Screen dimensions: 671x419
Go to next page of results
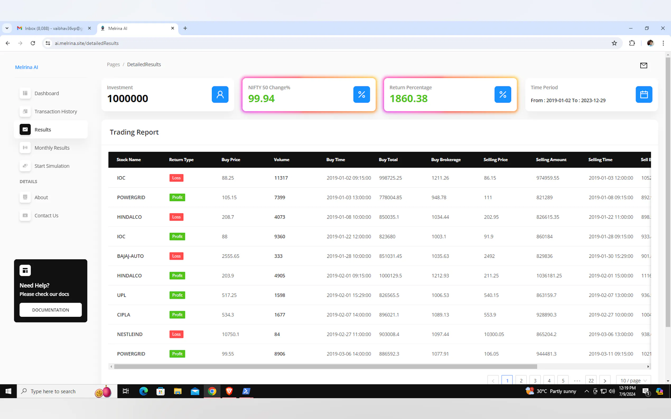tap(605, 380)
